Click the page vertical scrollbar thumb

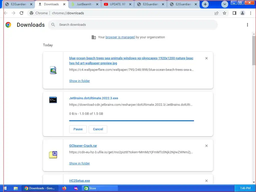(x=254, y=50)
